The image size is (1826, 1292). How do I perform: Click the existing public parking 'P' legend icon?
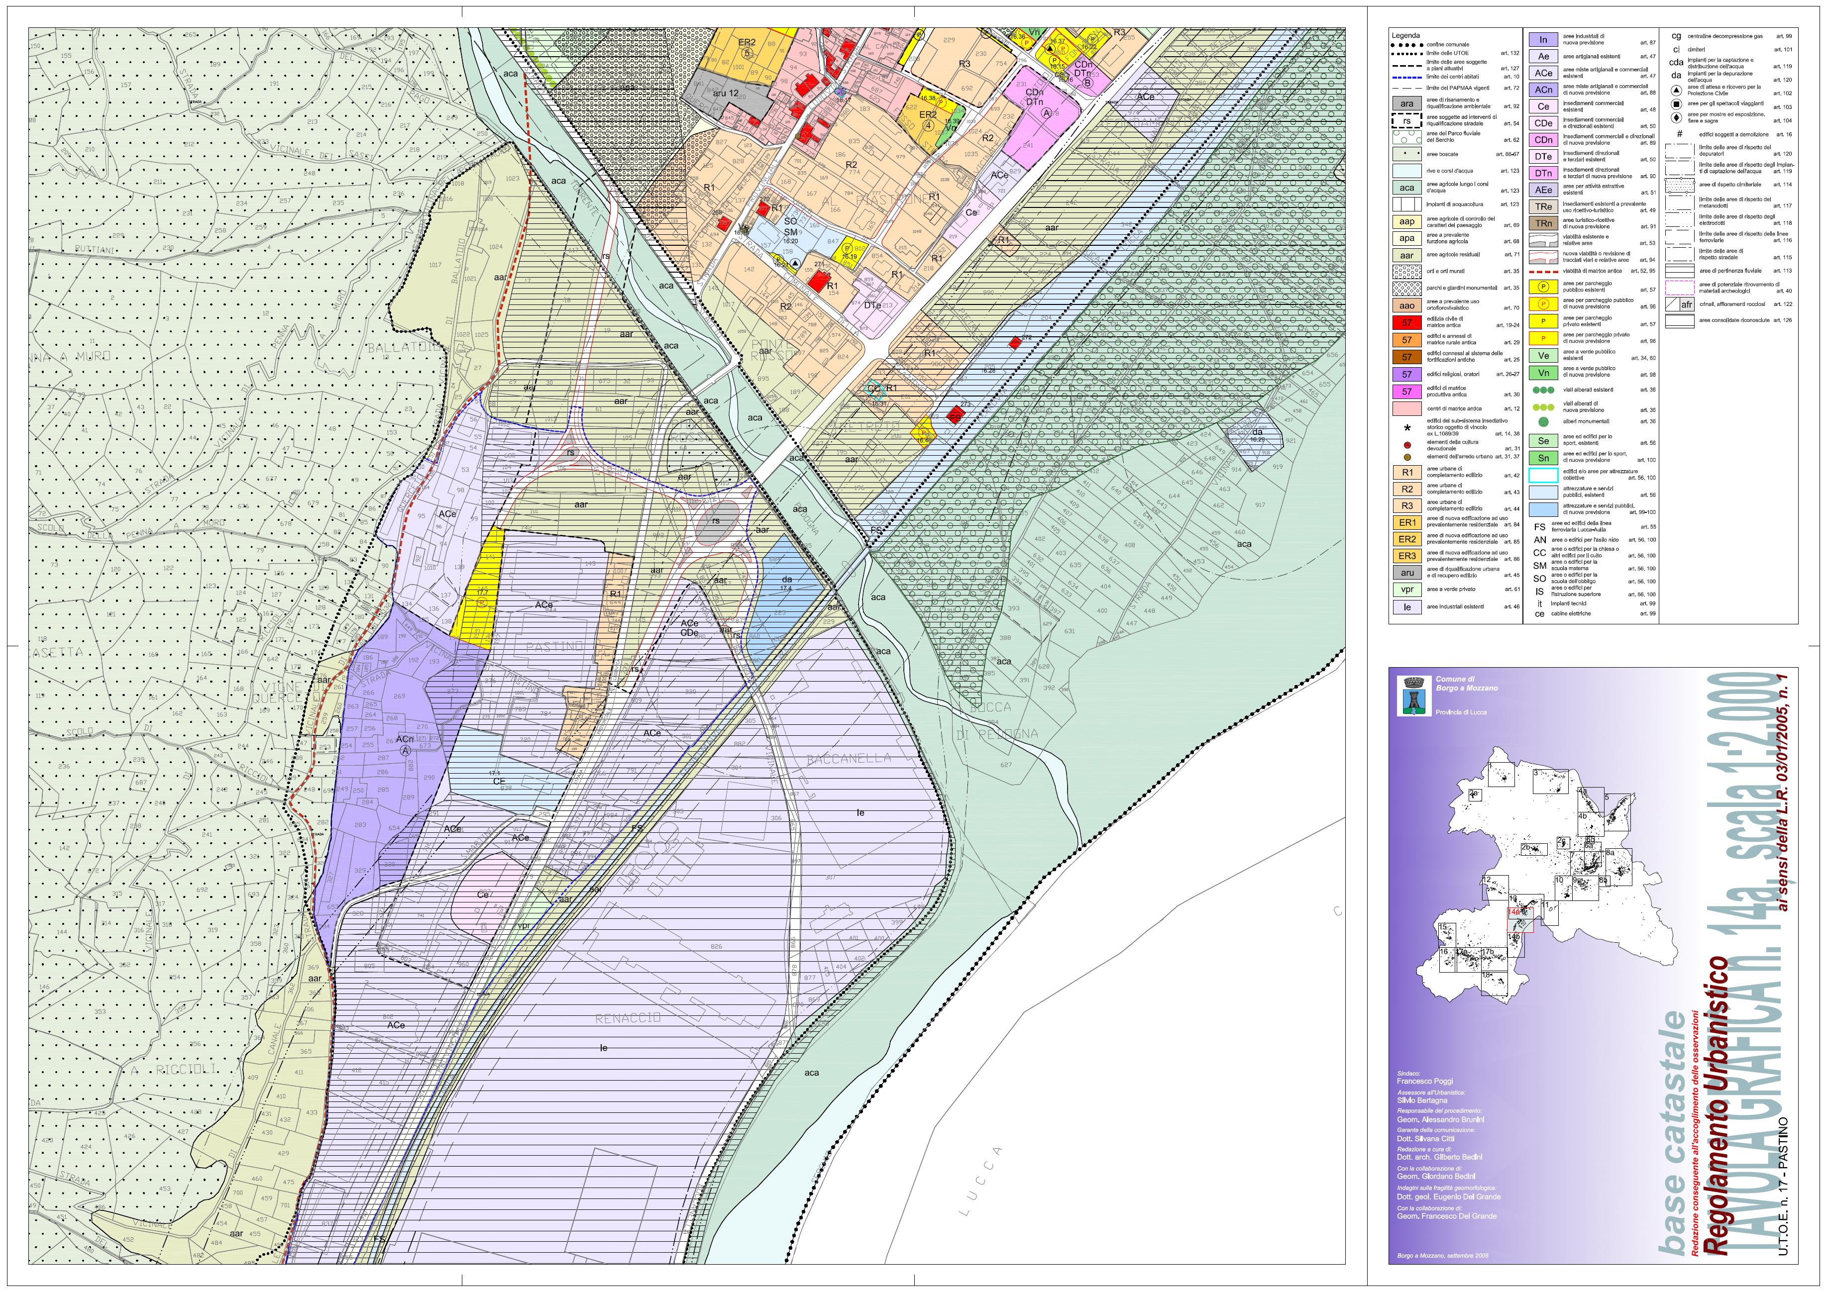coord(1543,287)
